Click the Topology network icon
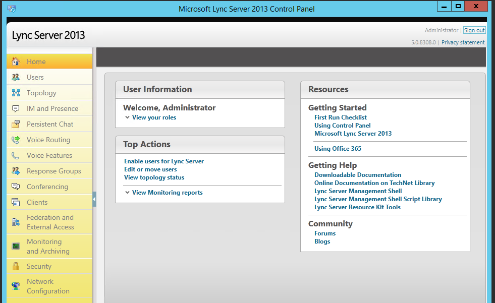This screenshot has width=495, height=303. [x=16, y=93]
